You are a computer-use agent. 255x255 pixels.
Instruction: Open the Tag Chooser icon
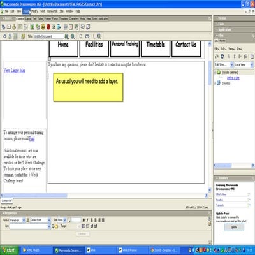(88, 27)
